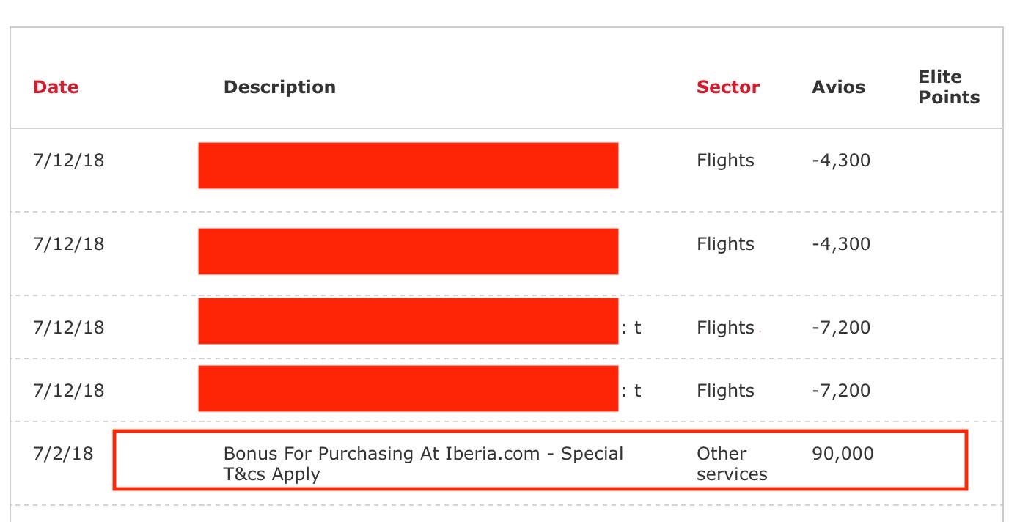Select the lower -7,200 Avios value

841,391
